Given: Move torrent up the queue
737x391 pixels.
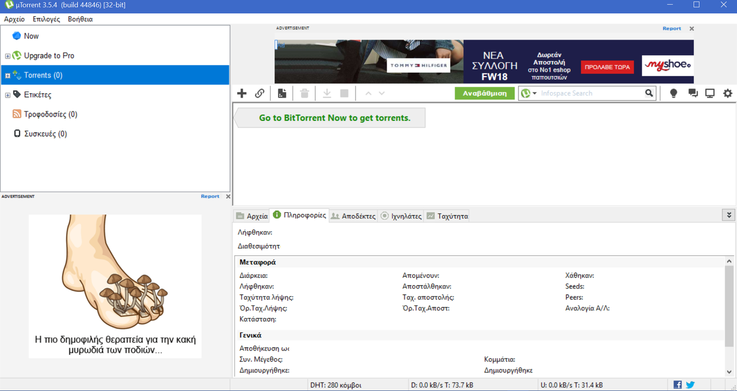Looking at the screenshot, I should [368, 93].
